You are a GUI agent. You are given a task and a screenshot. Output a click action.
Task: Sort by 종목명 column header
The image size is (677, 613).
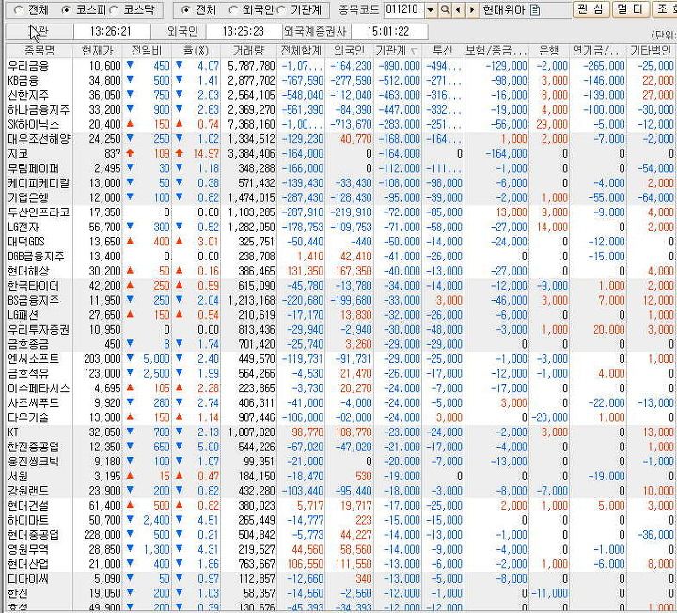point(39,51)
